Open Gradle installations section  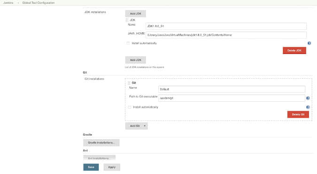click(101, 143)
